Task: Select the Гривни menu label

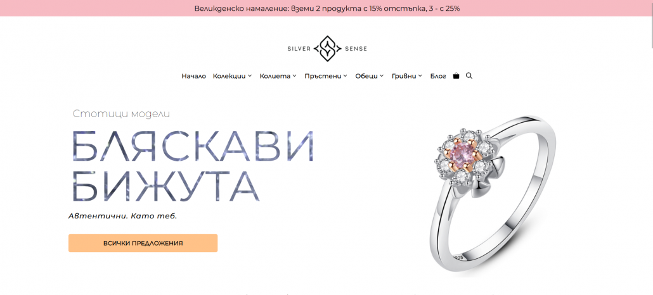Action: pyautogui.click(x=404, y=76)
